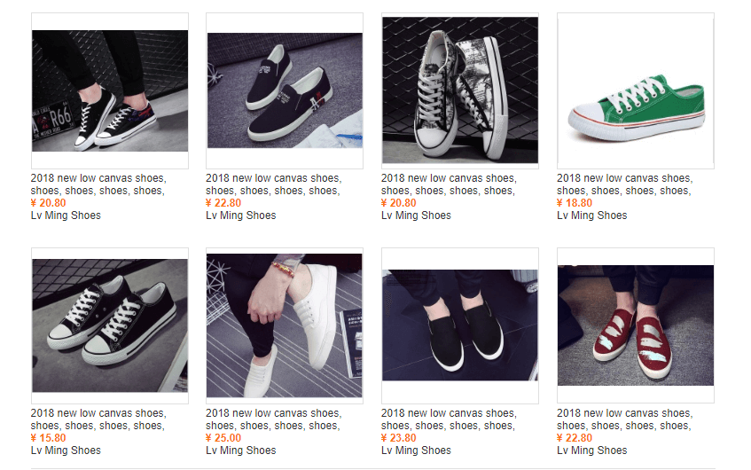Image resolution: width=751 pixels, height=470 pixels.
Task: Select the ¥ 15.80 price label
Action: click(x=48, y=438)
